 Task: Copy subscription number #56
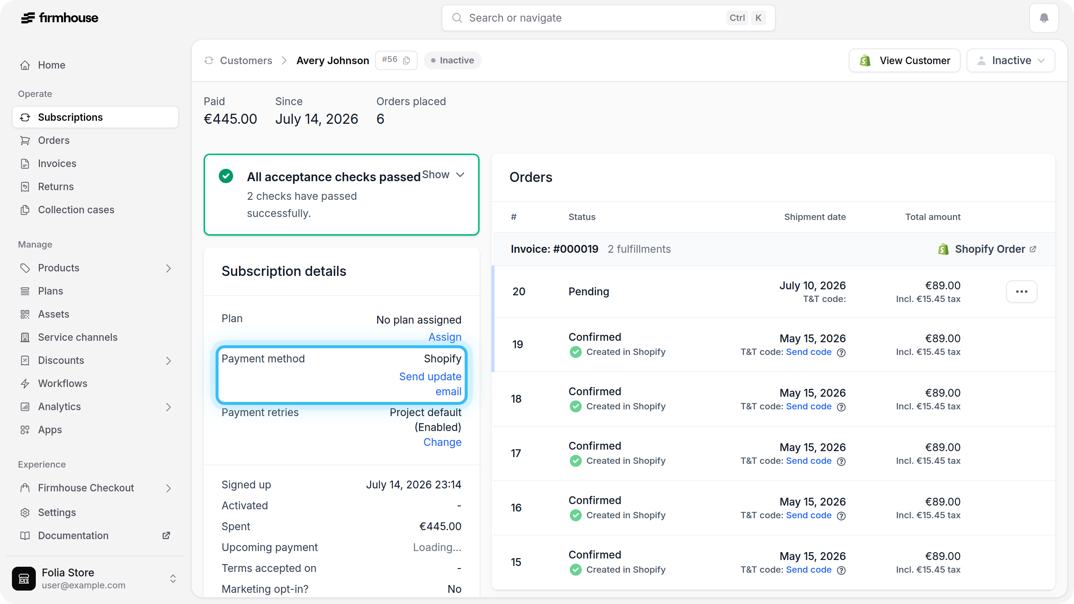pyautogui.click(x=407, y=60)
